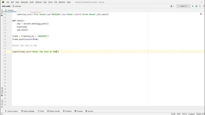Open the Navigate menu
Screen dimensions: 205x115
click(24, 2)
